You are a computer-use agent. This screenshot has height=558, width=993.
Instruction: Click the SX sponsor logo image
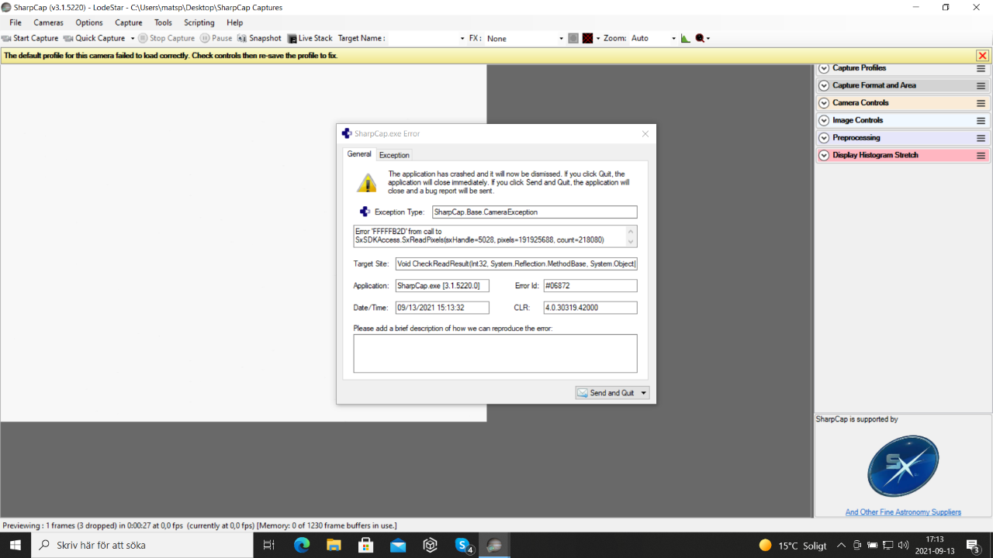pos(903,466)
